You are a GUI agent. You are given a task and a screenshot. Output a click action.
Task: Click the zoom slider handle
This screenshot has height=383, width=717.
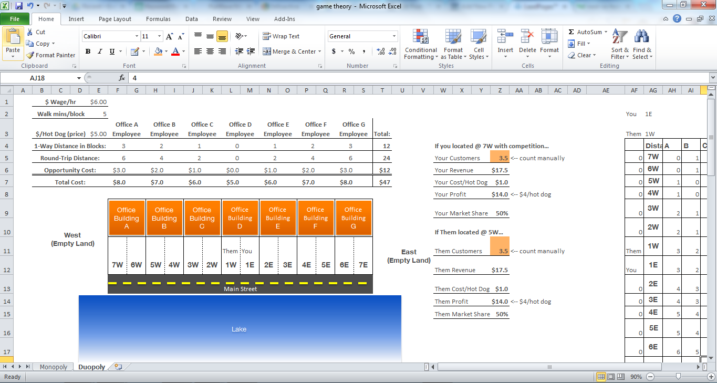point(679,377)
